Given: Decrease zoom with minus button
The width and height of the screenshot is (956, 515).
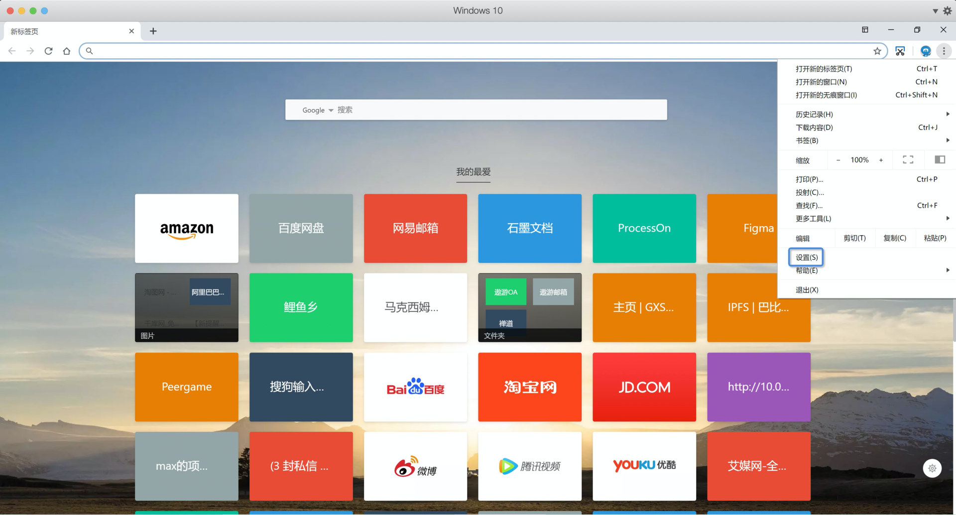Looking at the screenshot, I should coord(838,160).
